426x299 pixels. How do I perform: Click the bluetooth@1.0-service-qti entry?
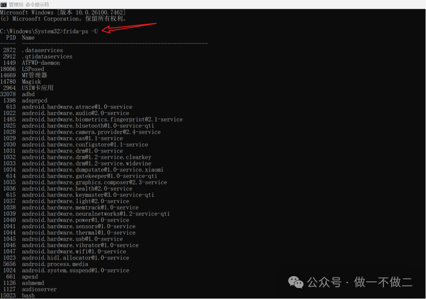[x=88, y=126]
